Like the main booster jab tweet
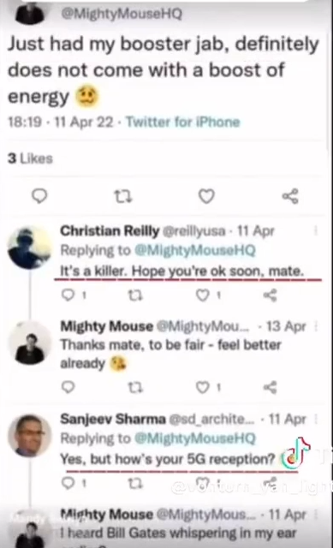Image resolution: width=333 pixels, height=548 pixels. 206,196
